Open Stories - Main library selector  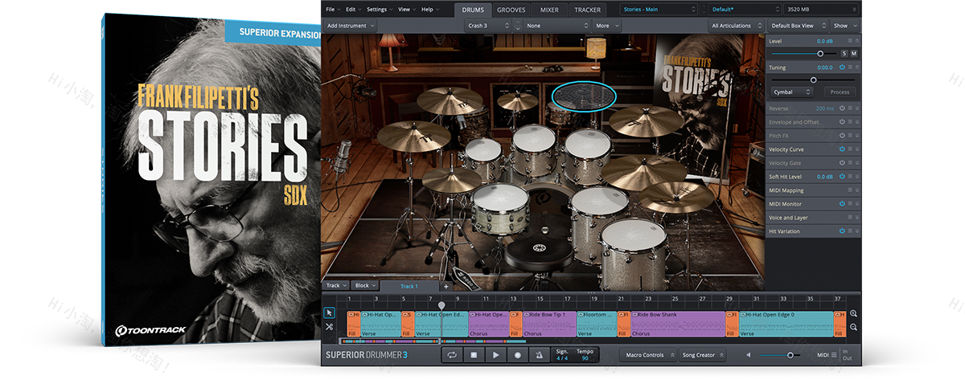click(659, 10)
